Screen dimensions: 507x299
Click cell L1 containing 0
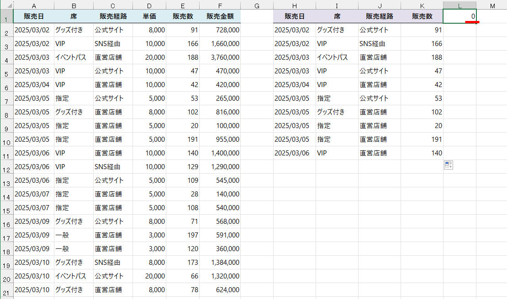point(459,16)
